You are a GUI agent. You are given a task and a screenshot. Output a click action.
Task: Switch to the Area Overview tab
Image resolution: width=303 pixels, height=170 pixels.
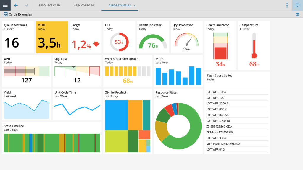coord(84,6)
